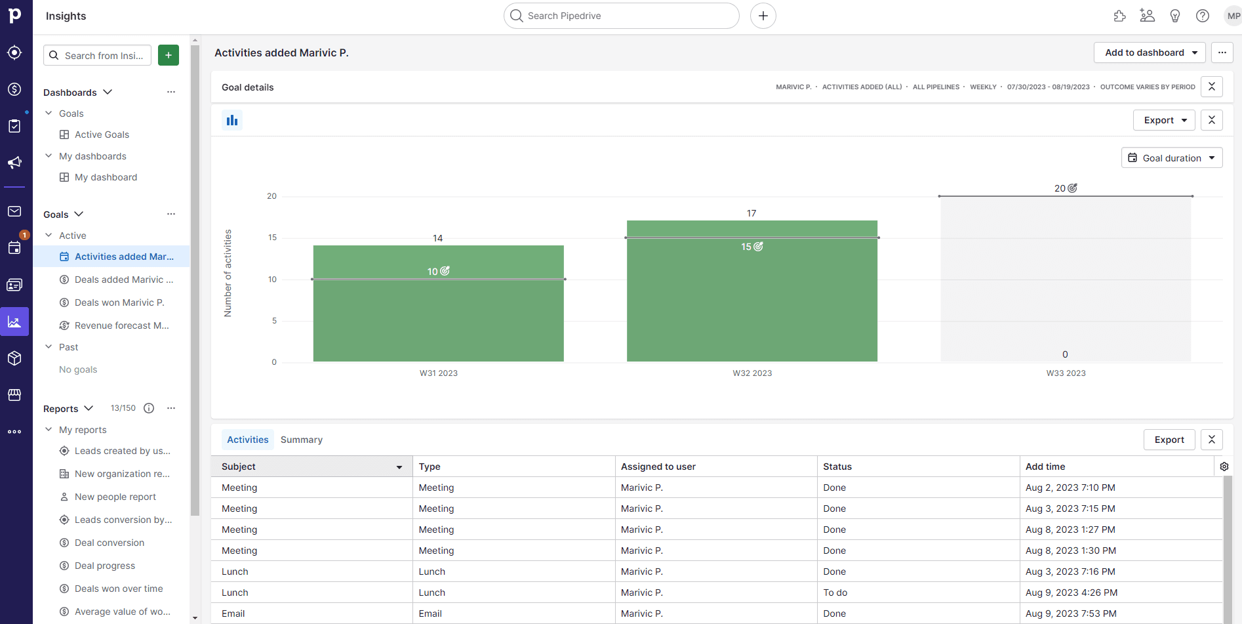Screen dimensions: 1242x624
Task: Open the puzzle-piece integrations icon
Action: coord(1120,16)
